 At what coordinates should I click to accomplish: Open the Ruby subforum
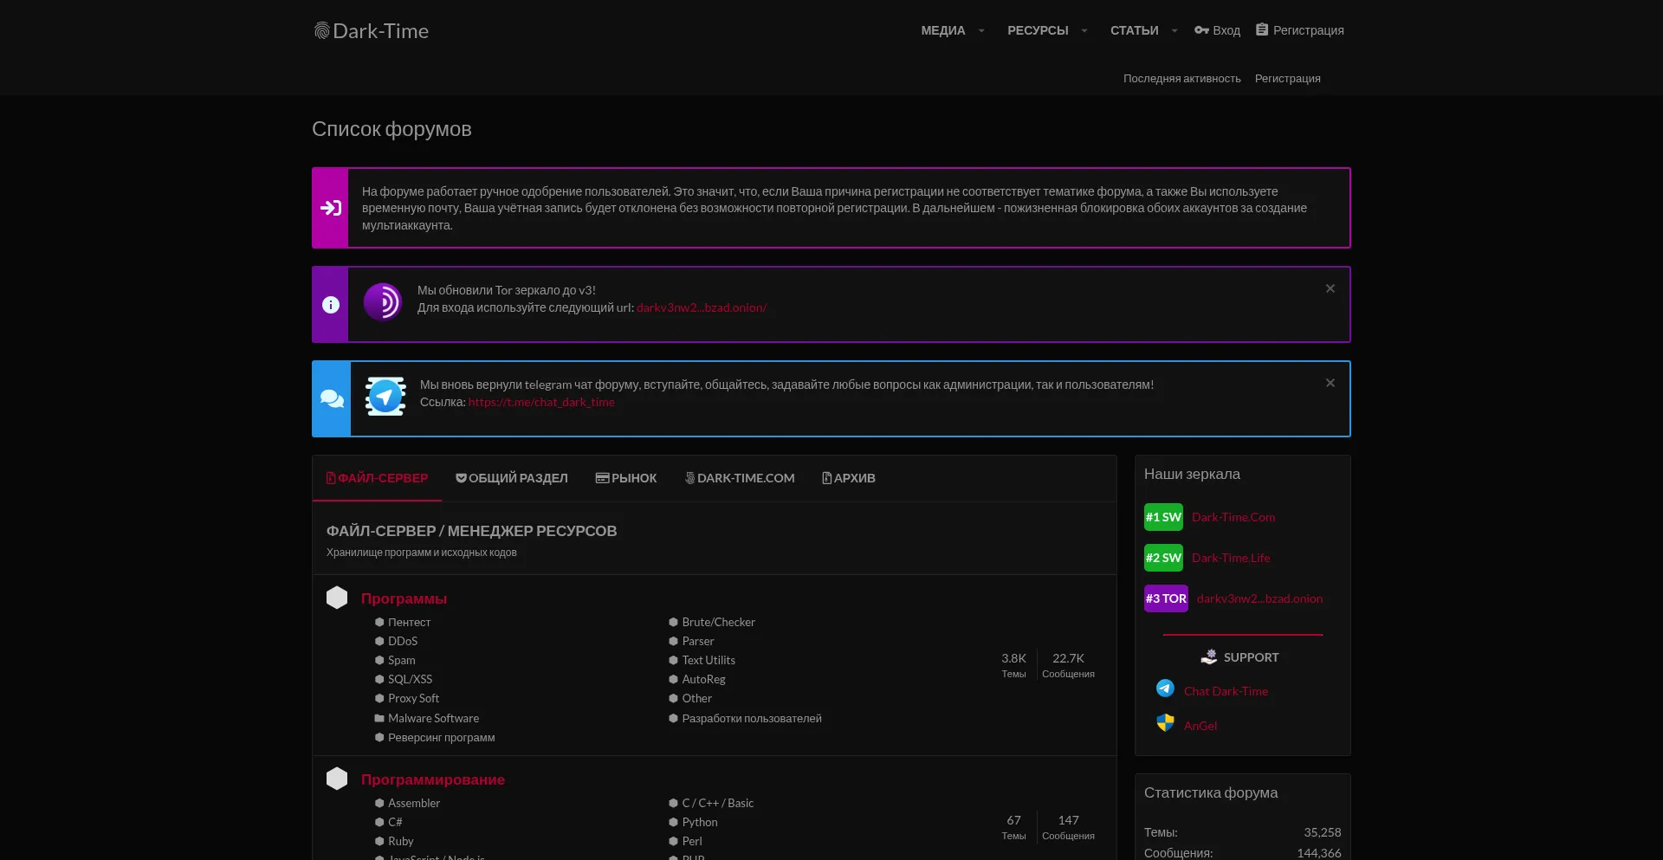tap(400, 841)
